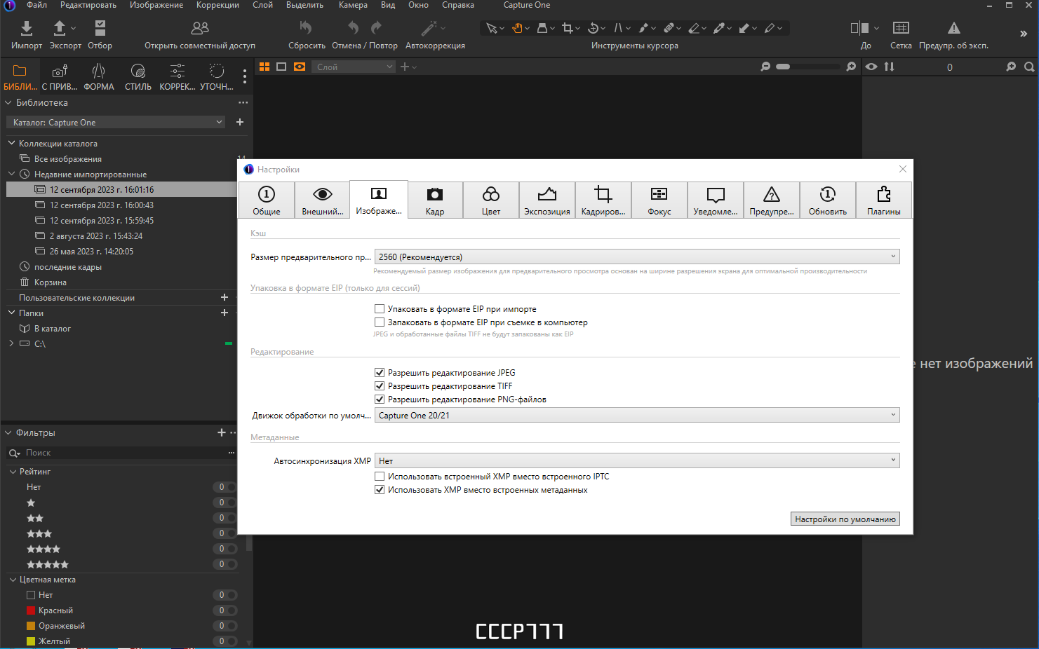1039x649 pixels.
Task: Select the Crop (Кадриров...) preferences icon
Action: 603,194
